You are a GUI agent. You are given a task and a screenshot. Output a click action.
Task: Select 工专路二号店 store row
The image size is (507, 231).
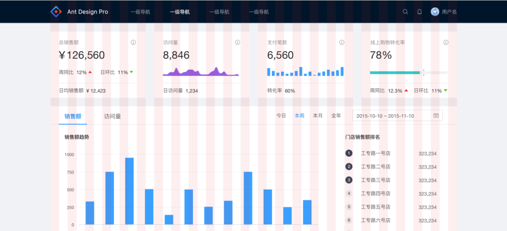391,167
